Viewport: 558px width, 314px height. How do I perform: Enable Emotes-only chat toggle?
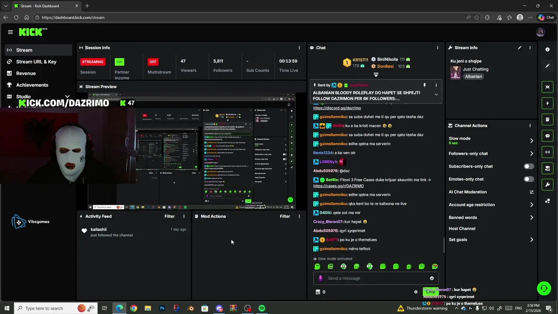528,179
